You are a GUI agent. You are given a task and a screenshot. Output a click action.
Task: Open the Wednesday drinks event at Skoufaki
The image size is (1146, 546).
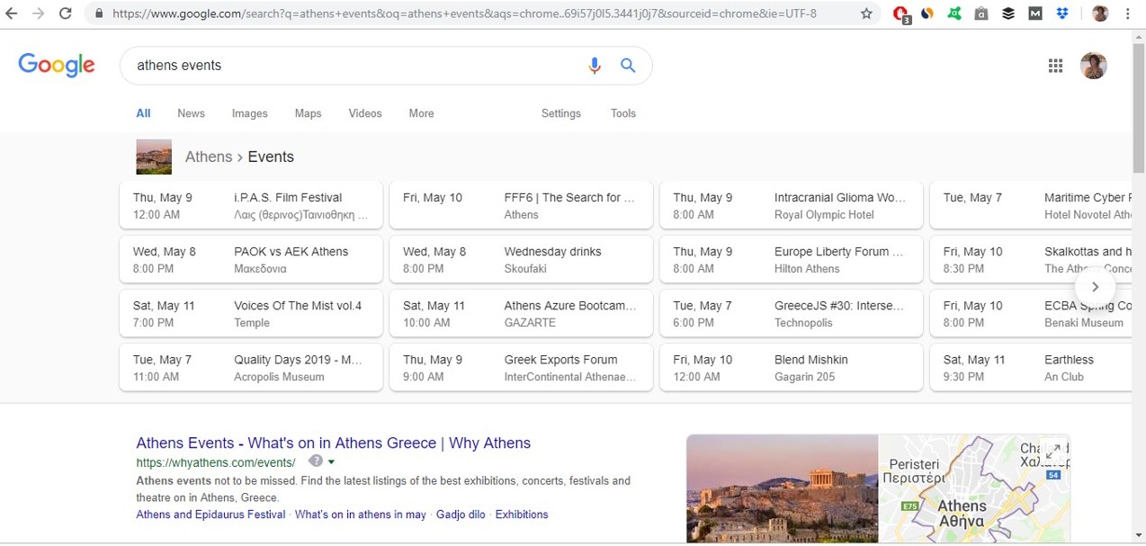point(521,259)
